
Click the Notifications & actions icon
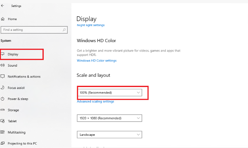(3, 76)
